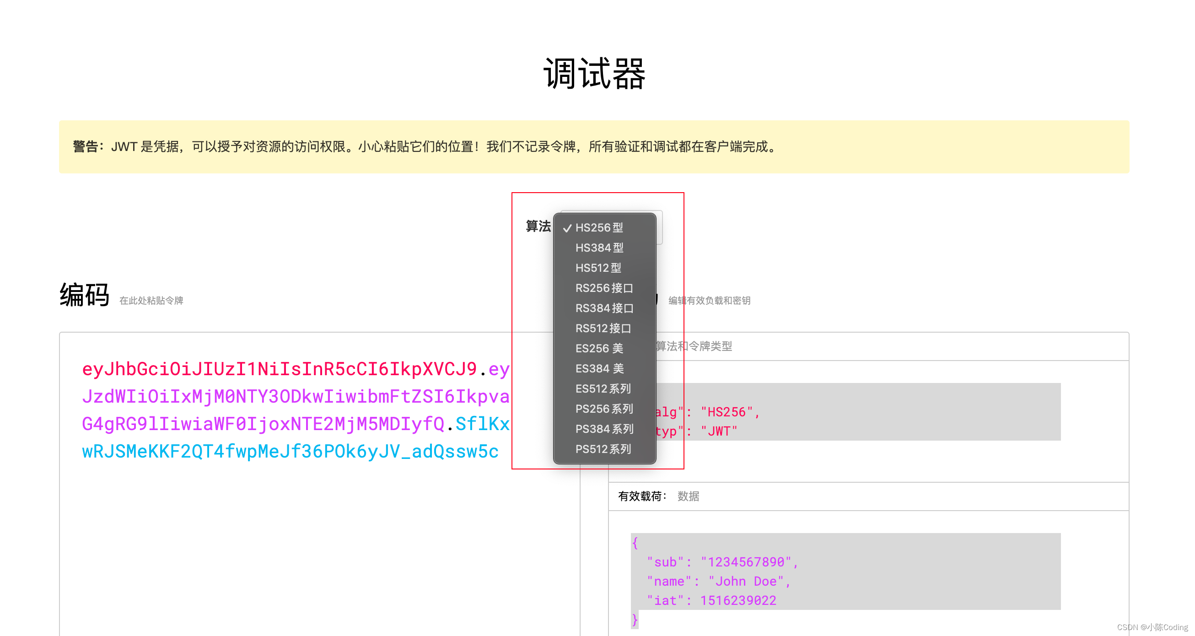
Task: Choose HS384 from the algorithm list
Action: click(604, 248)
